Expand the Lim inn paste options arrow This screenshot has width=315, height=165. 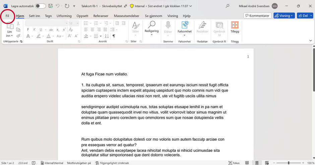coord(12,36)
